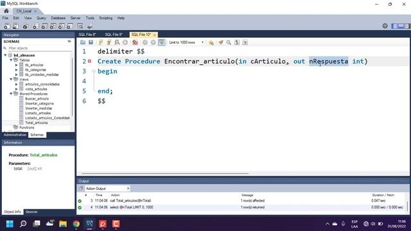Click search table data icon
This screenshot has height=231, width=411.
click(x=80, y=26)
